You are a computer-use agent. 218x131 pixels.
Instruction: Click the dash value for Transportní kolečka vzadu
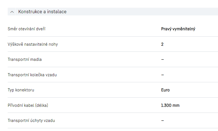pos(162,75)
